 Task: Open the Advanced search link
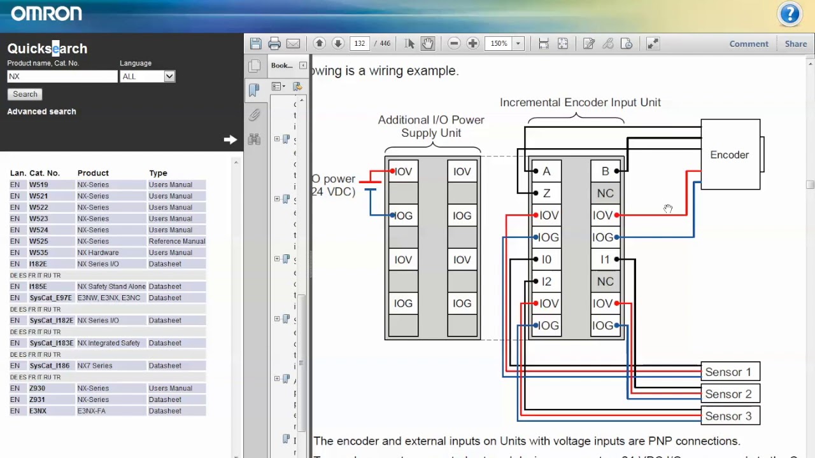pos(41,111)
